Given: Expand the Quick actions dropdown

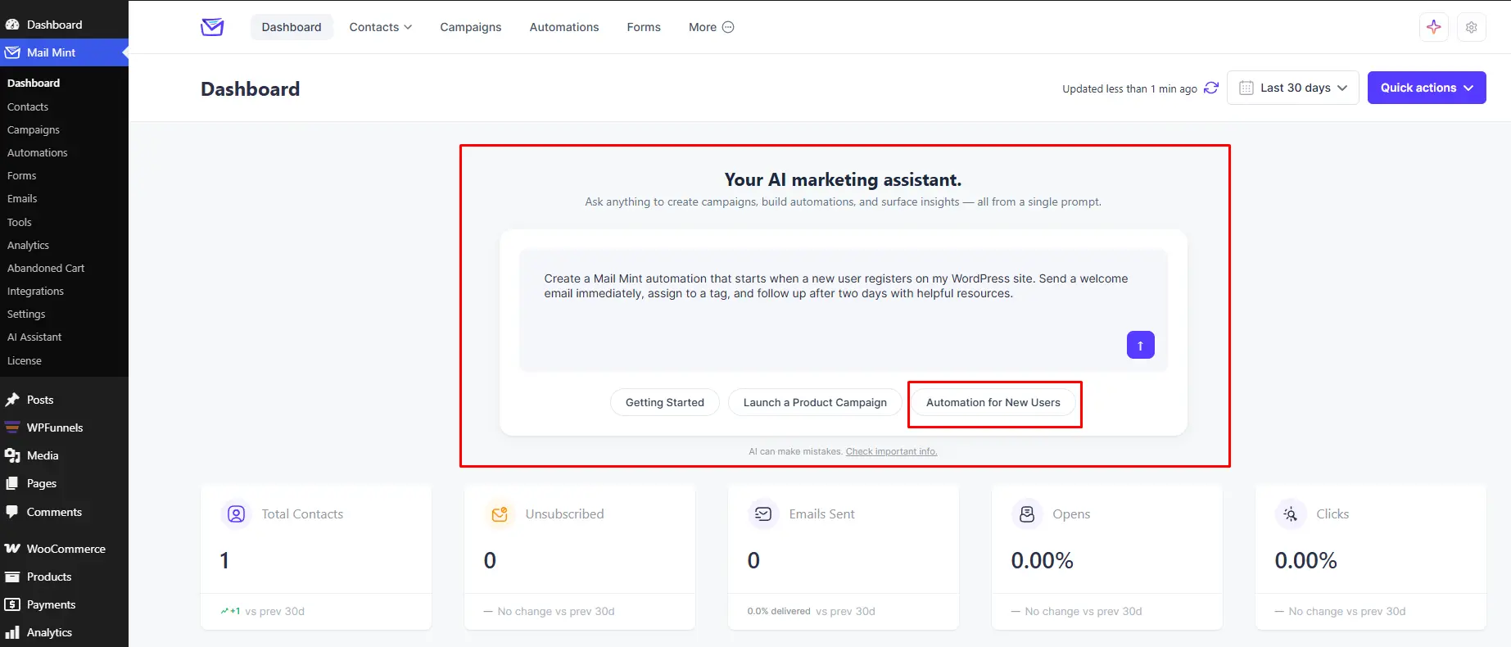Looking at the screenshot, I should point(1427,88).
